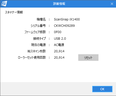
Task: Click the ファームウェア版数 label
Action: 35,32
